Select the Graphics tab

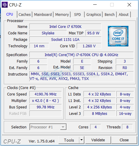[93, 15]
